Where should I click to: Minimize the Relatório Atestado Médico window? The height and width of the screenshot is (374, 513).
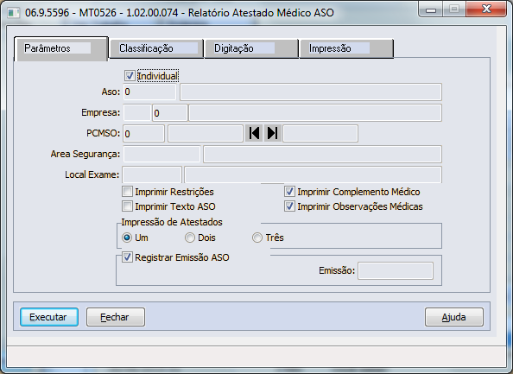coord(431,10)
